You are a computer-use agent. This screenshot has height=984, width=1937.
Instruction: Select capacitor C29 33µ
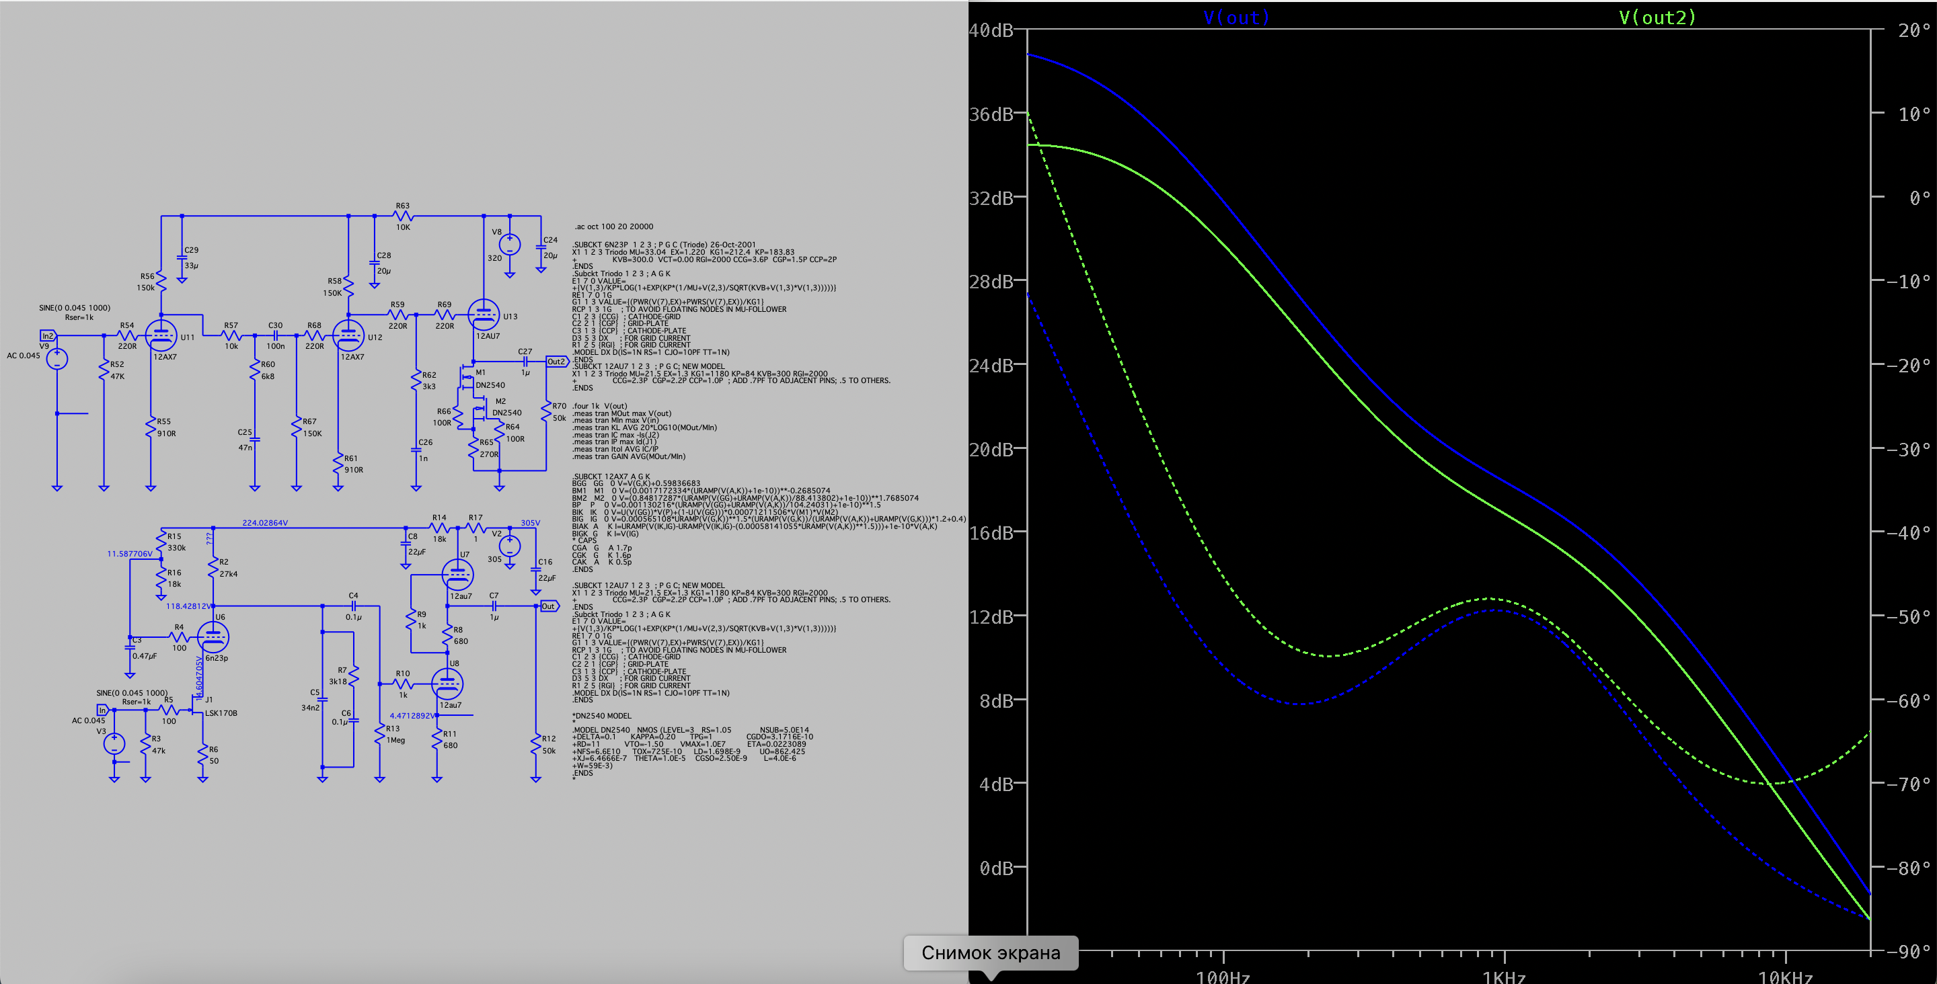[x=182, y=257]
